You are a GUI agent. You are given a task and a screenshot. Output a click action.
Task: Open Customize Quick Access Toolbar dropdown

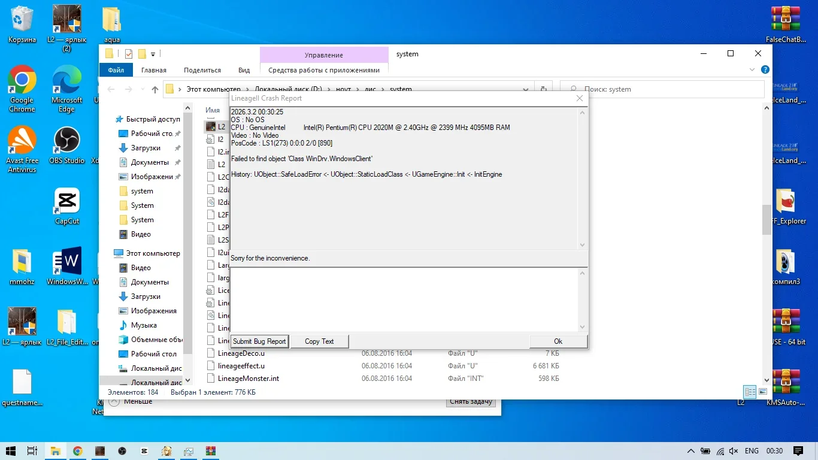tap(153, 55)
